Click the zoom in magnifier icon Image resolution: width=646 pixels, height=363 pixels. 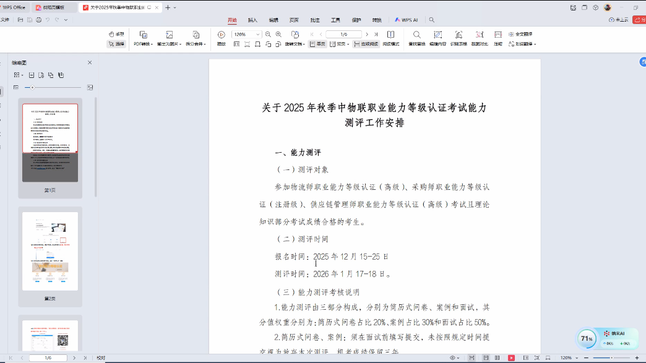pyautogui.click(x=278, y=35)
